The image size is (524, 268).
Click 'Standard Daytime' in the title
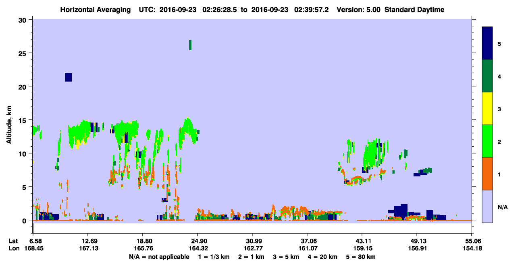pyautogui.click(x=414, y=10)
